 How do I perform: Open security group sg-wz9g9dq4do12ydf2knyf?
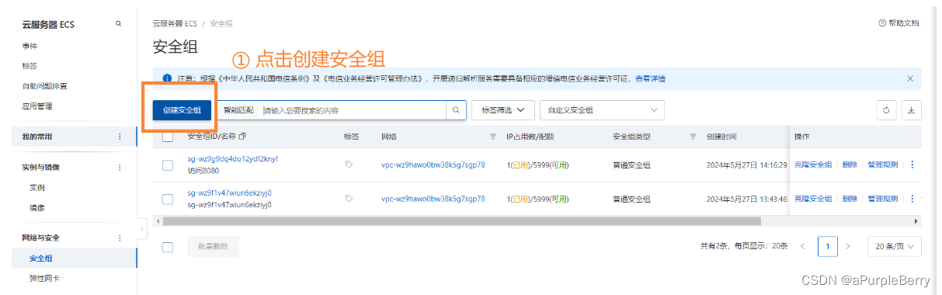pos(232,159)
